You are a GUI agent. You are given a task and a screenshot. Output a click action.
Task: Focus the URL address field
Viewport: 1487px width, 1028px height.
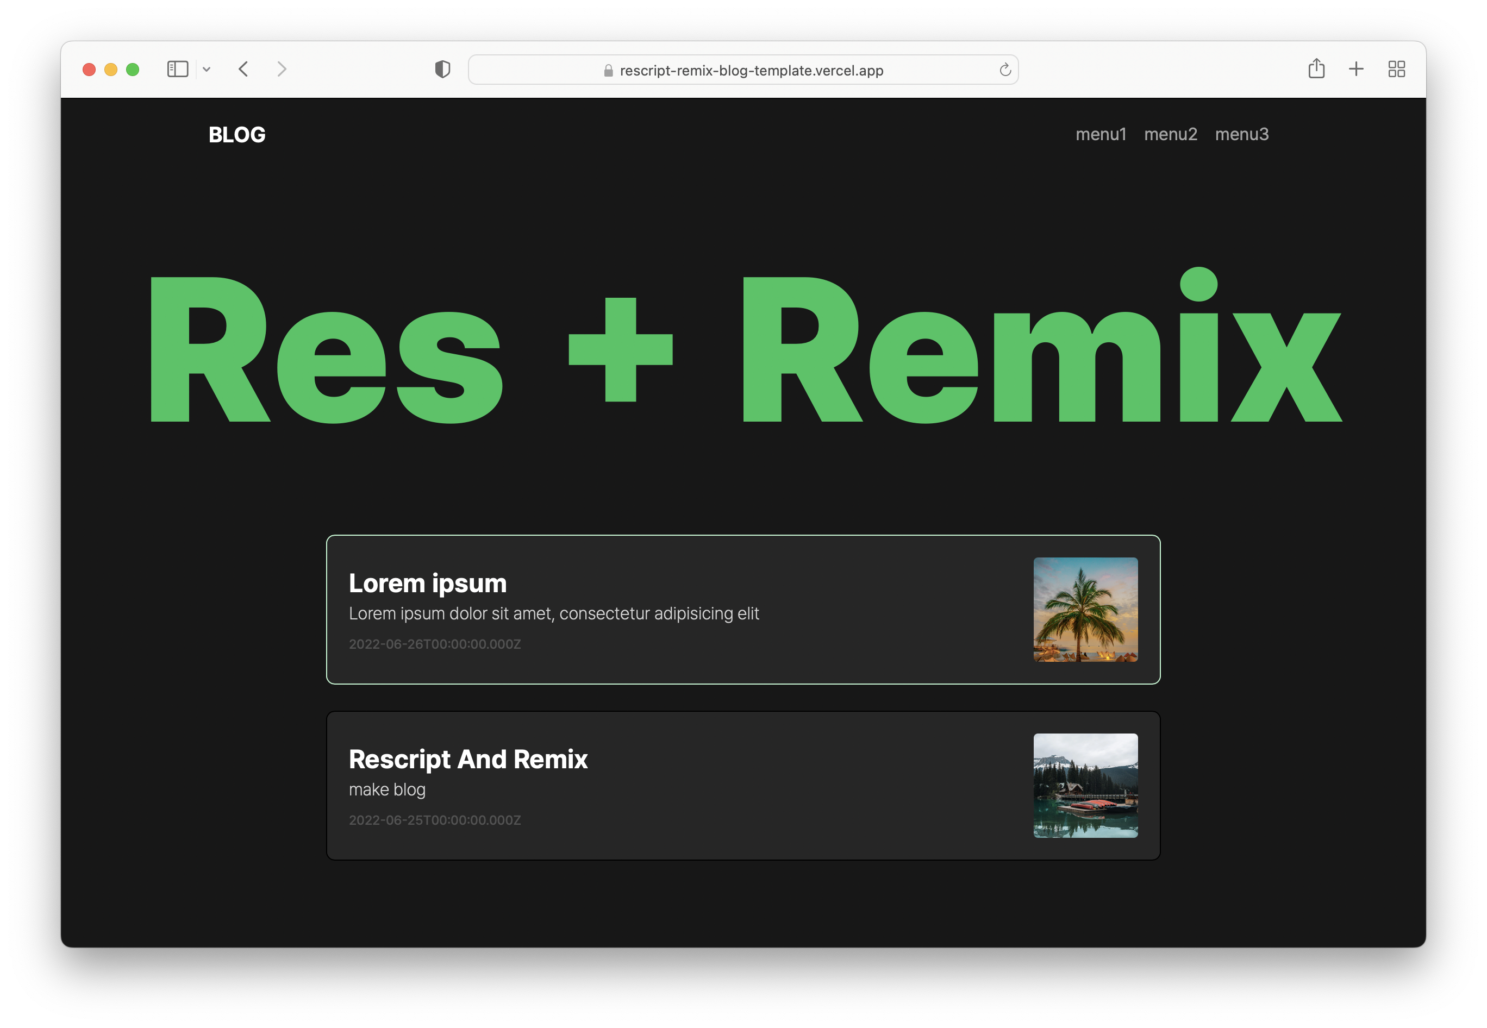pyautogui.click(x=751, y=70)
